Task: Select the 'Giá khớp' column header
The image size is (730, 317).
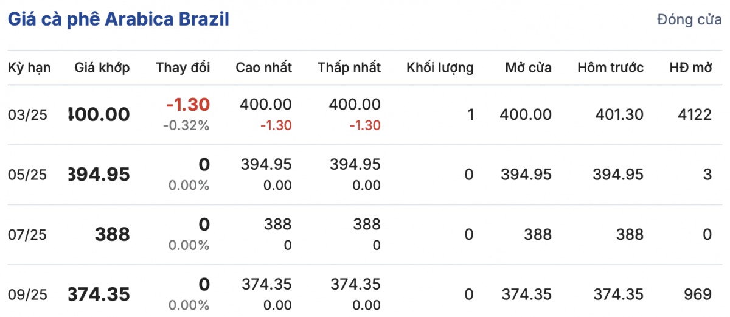Action: point(102,68)
